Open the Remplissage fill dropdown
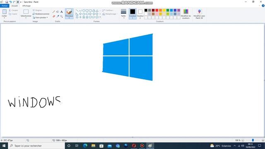 [x=109, y=14]
